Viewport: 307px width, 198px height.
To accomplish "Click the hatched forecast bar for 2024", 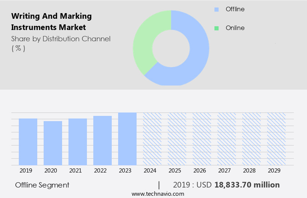I will pyautogui.click(x=152, y=139).
